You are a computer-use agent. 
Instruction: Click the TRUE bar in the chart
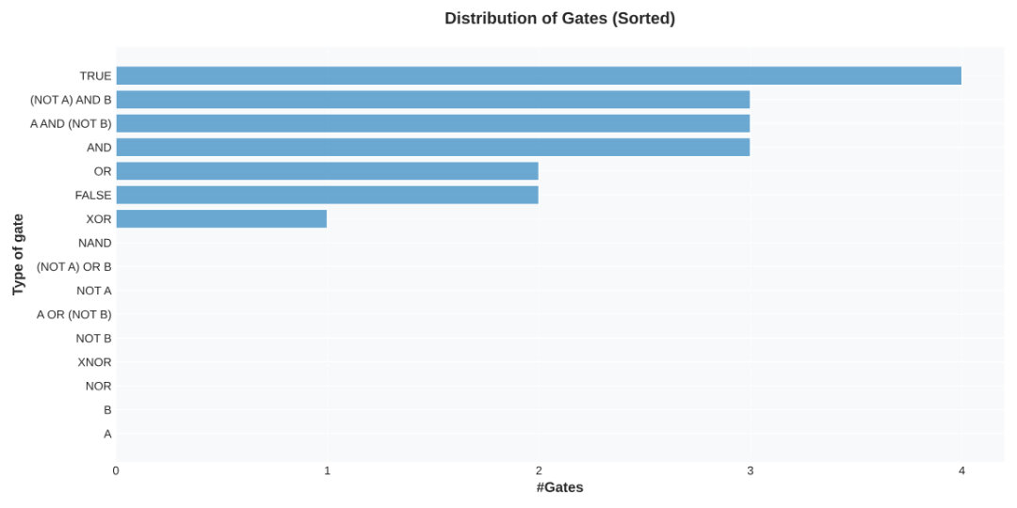point(538,76)
